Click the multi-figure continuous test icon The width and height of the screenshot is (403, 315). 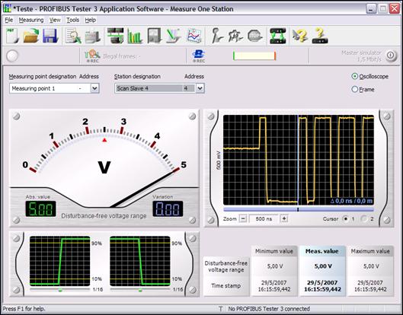pyautogui.click(x=235, y=36)
